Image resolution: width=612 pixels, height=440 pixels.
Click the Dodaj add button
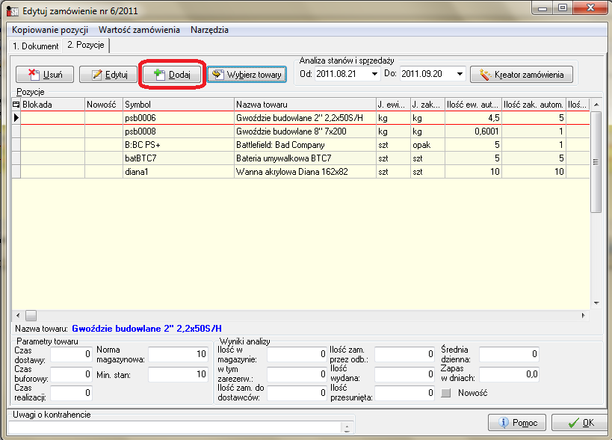tap(172, 75)
